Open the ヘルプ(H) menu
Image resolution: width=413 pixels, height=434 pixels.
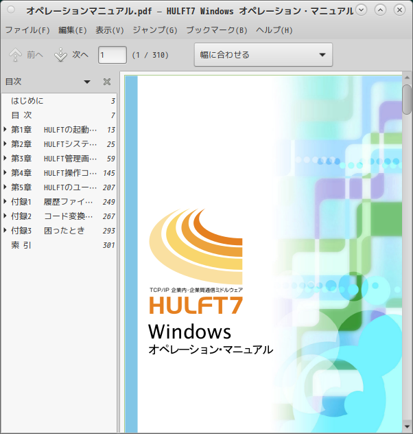pos(274,30)
